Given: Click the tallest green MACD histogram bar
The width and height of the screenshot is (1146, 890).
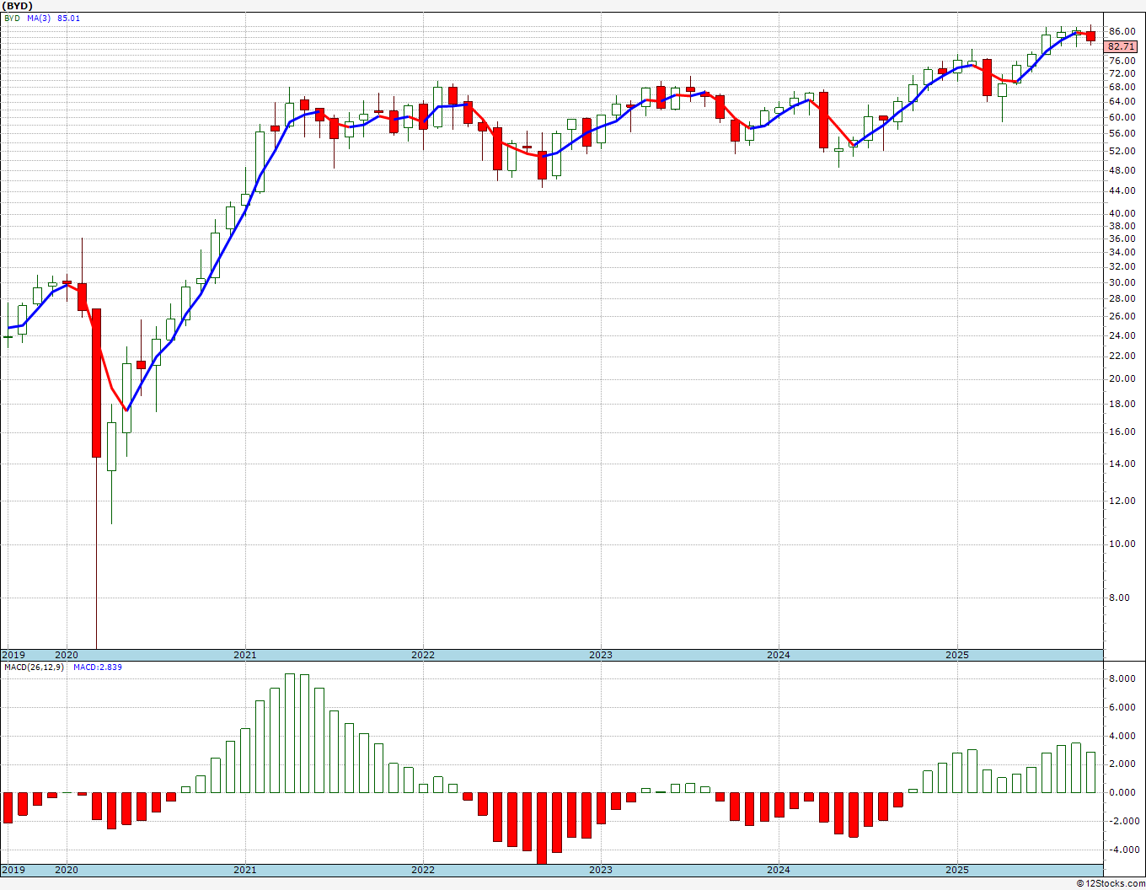Looking at the screenshot, I should pos(290,733).
